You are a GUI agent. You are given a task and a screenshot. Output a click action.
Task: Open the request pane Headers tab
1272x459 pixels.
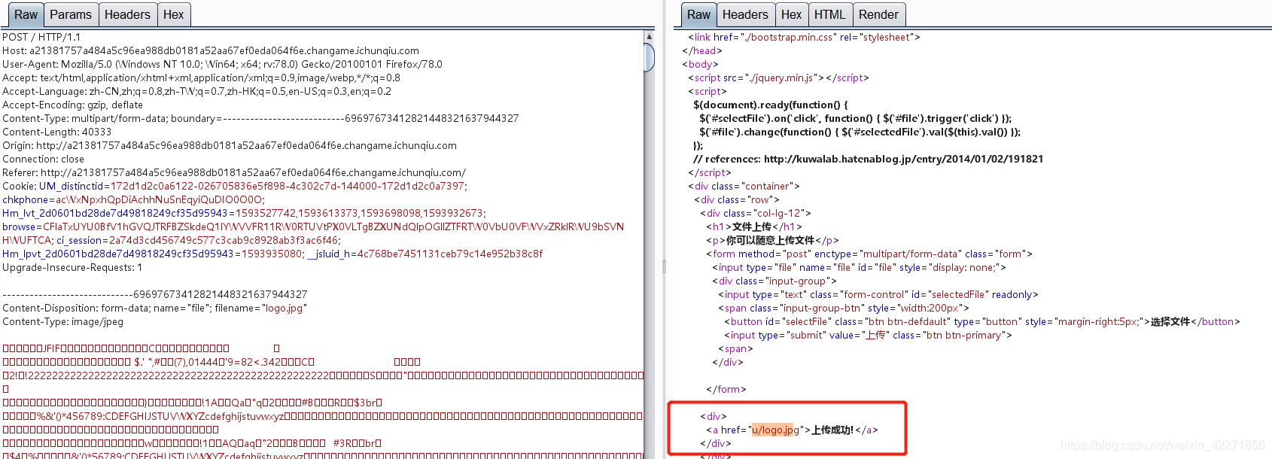[x=127, y=14]
